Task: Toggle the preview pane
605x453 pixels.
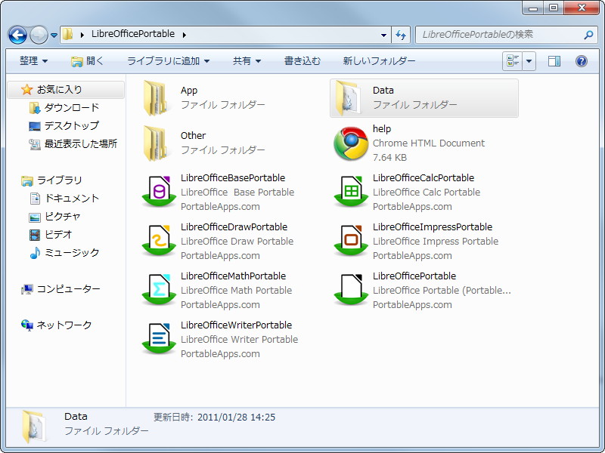Action: click(x=556, y=60)
